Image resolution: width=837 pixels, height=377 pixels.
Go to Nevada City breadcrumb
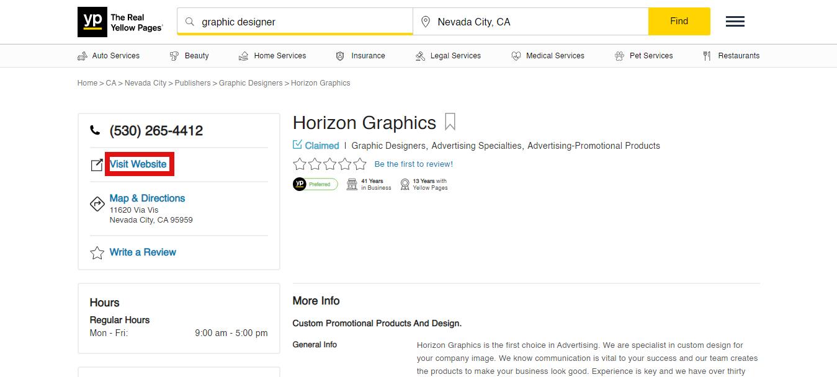tap(146, 83)
